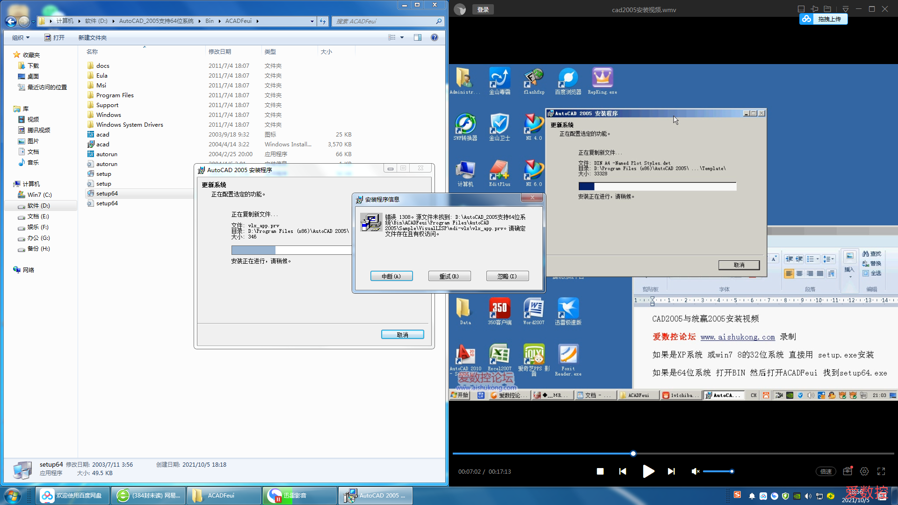
Task: Click 新建文件夹 (New folder) in toolbar
Action: pos(93,38)
